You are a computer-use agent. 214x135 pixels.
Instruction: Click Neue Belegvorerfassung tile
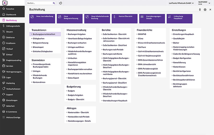click(x=70, y=19)
